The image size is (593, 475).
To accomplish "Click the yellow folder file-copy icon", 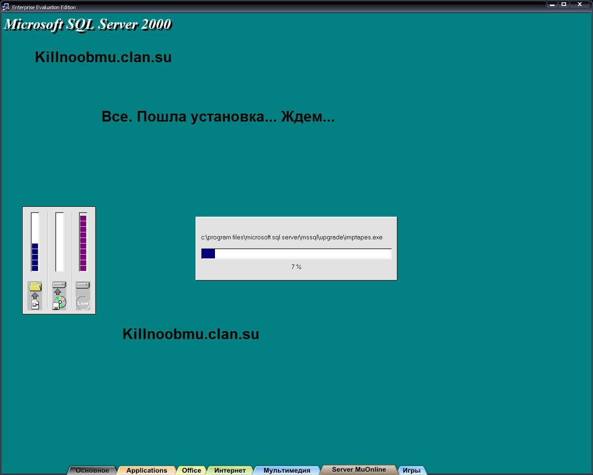I will pos(35,286).
